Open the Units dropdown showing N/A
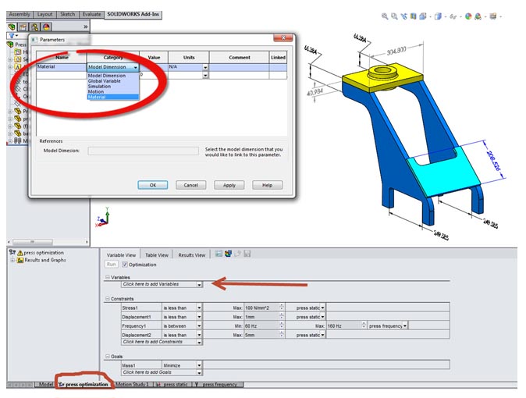Viewport: 526px width, 398px height. (x=205, y=67)
